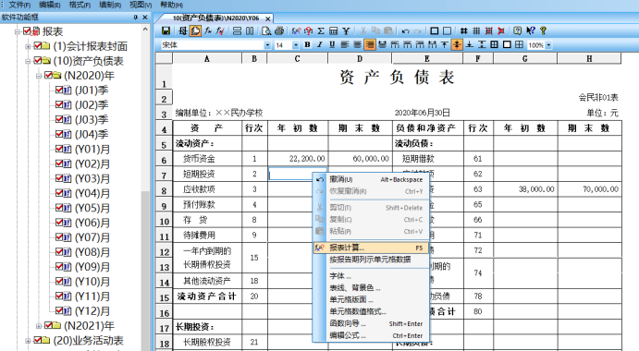The height and width of the screenshot is (351, 639).
Task: Click the Print Preview toolbar icon
Action: coord(266,31)
